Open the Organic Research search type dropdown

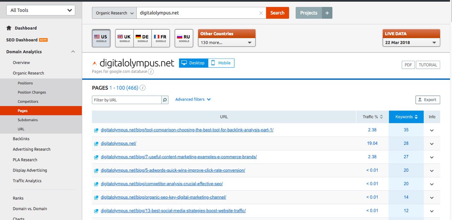point(114,13)
